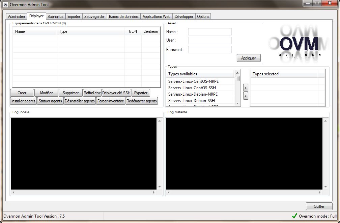Click Log locale scroll down arrow
This screenshot has width=340, height=223.
[160, 187]
